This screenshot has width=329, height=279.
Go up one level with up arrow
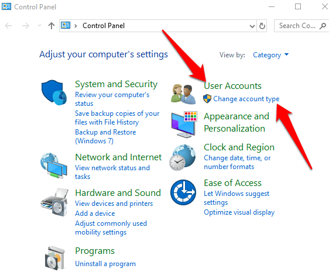52,26
